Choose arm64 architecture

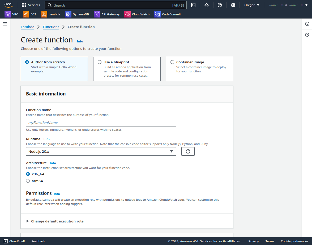pyautogui.click(x=28, y=181)
